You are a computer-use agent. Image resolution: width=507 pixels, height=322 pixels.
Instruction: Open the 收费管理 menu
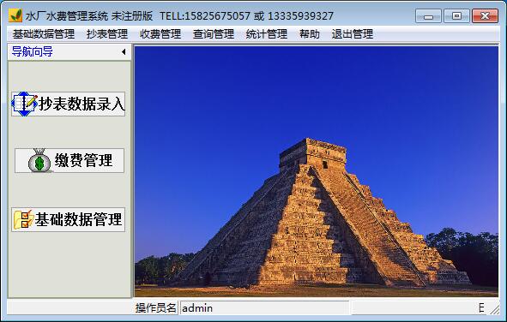160,34
